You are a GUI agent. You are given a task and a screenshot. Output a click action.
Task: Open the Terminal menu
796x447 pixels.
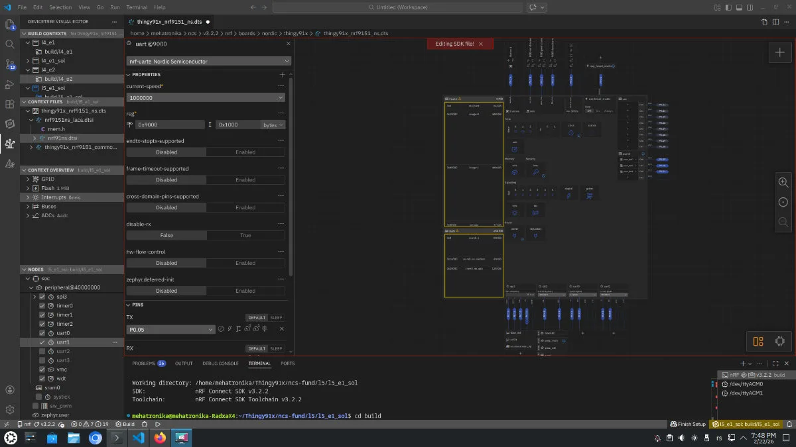pyautogui.click(x=137, y=7)
